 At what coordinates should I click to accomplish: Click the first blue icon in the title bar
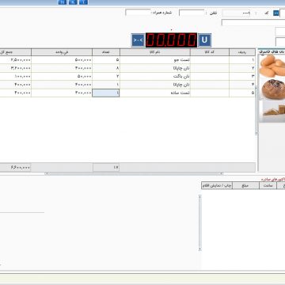coord(63,2)
